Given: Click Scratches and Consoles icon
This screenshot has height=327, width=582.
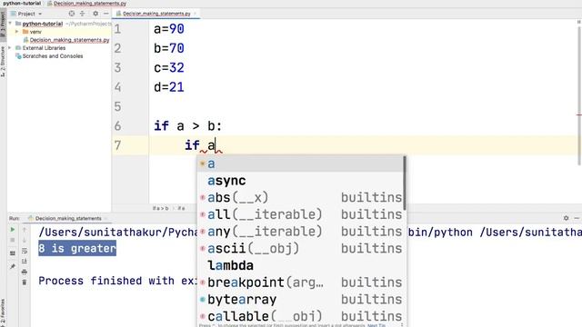Looking at the screenshot, I should coord(18,56).
